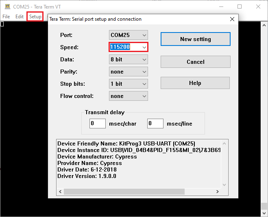Click the Help button

195,83
